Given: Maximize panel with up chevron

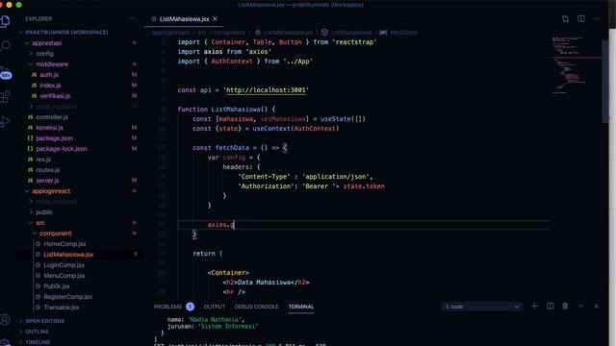Looking at the screenshot, I should 581,307.
